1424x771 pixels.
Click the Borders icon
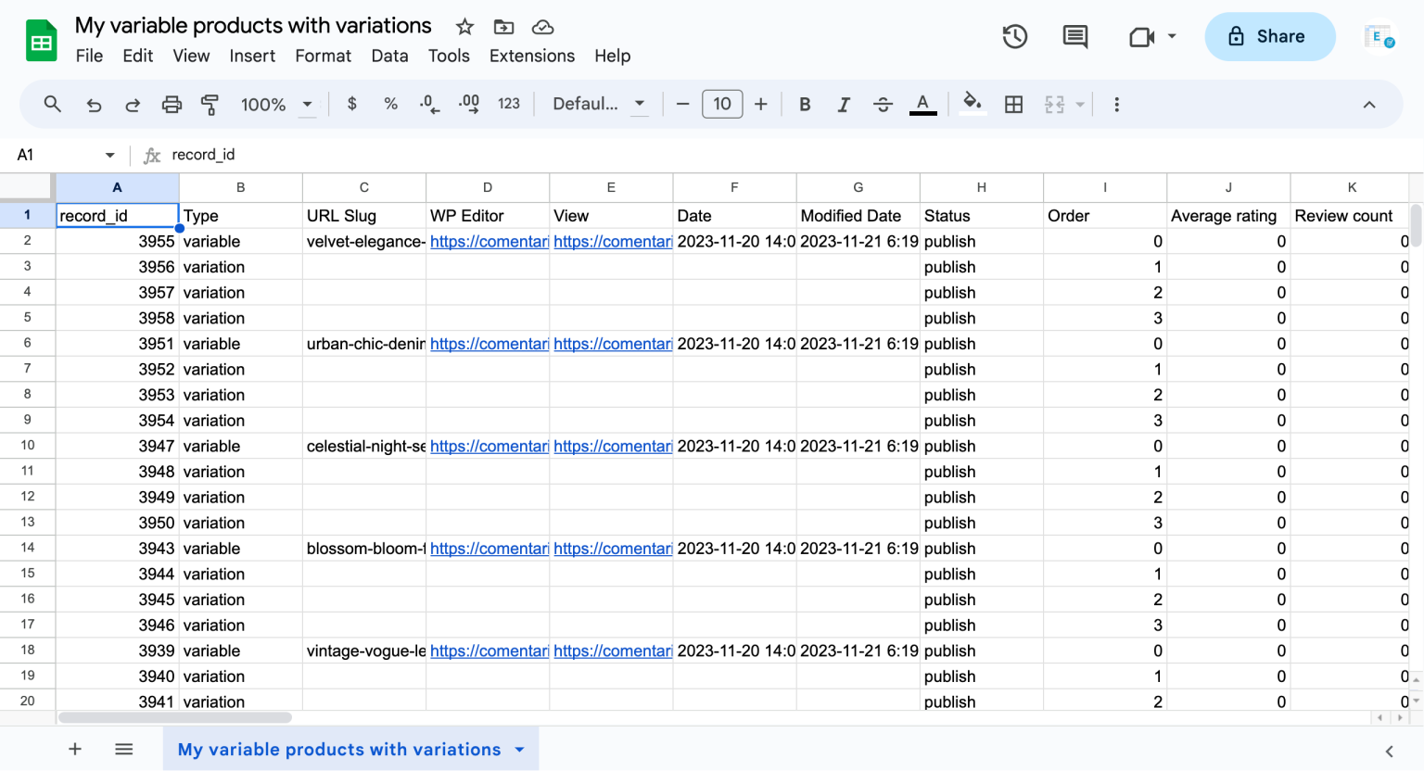click(x=1013, y=104)
